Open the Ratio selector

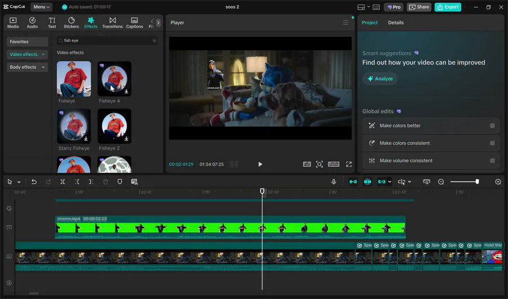click(x=334, y=164)
